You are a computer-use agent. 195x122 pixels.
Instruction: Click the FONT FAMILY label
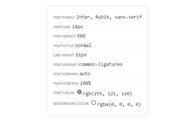pyautogui.click(x=64, y=18)
